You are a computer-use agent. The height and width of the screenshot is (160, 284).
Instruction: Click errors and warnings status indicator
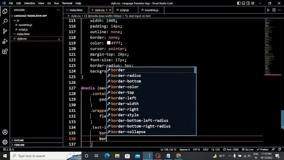pos(8,149)
